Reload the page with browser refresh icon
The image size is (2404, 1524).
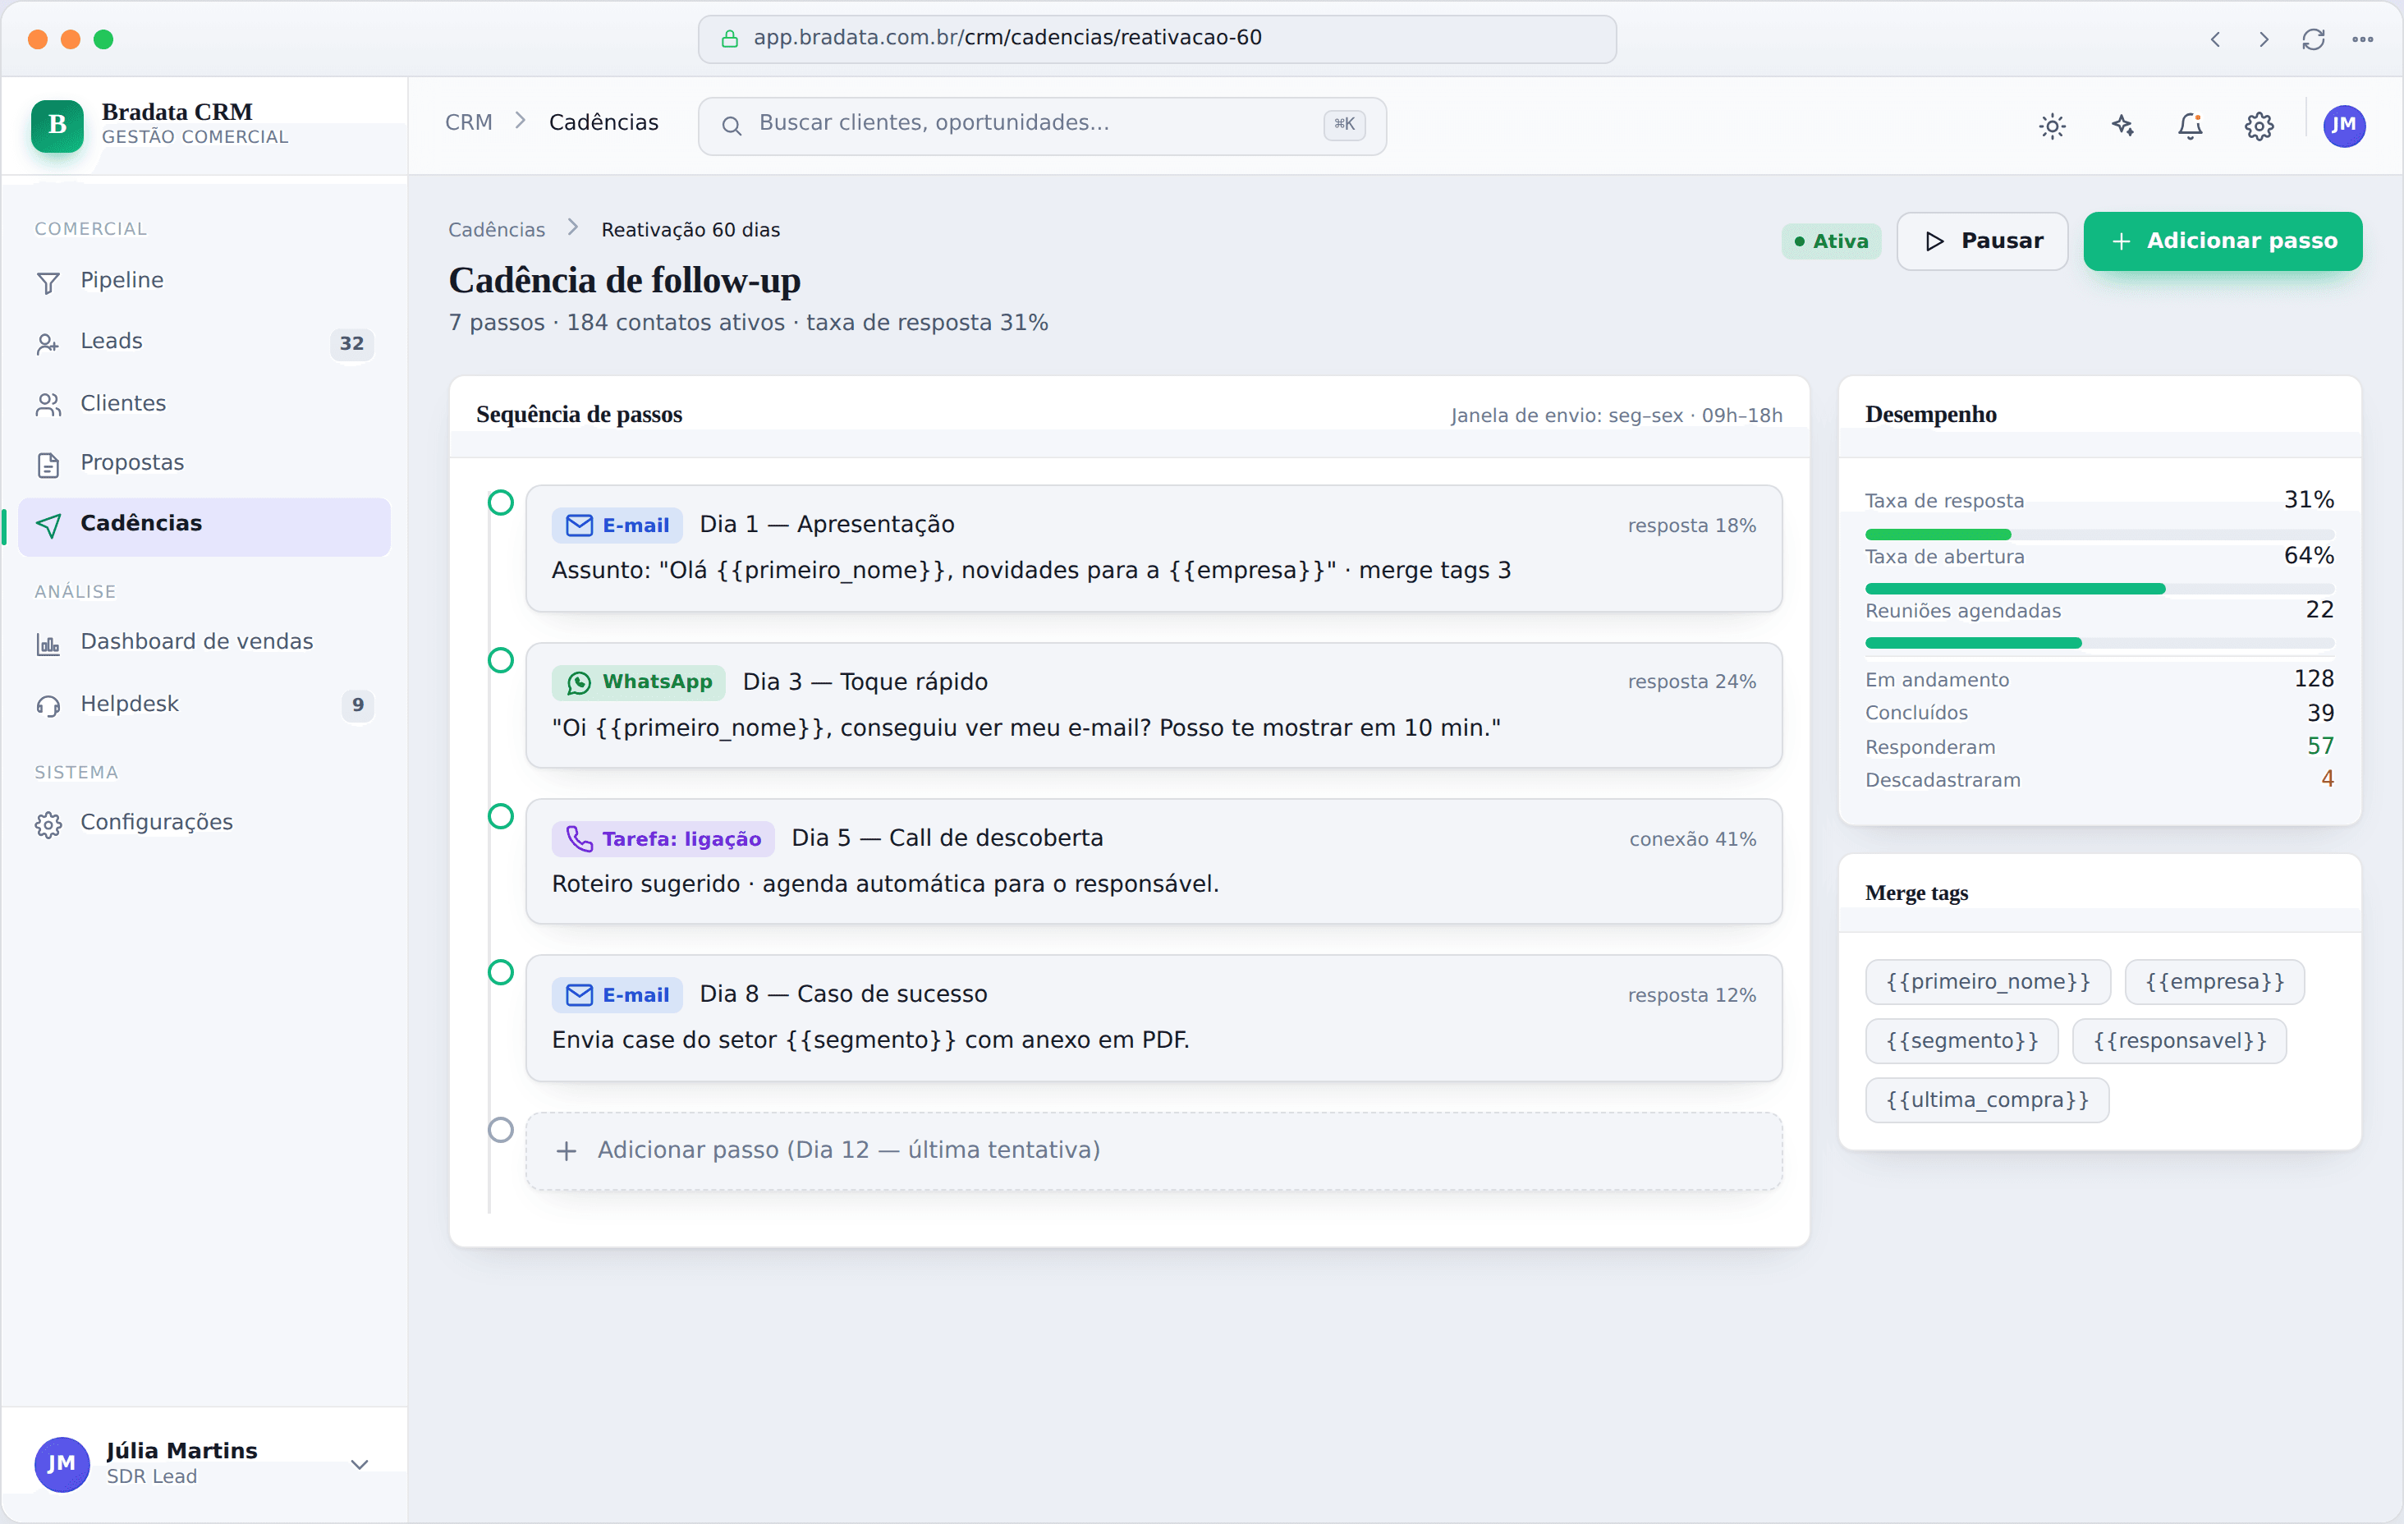pyautogui.click(x=2313, y=39)
